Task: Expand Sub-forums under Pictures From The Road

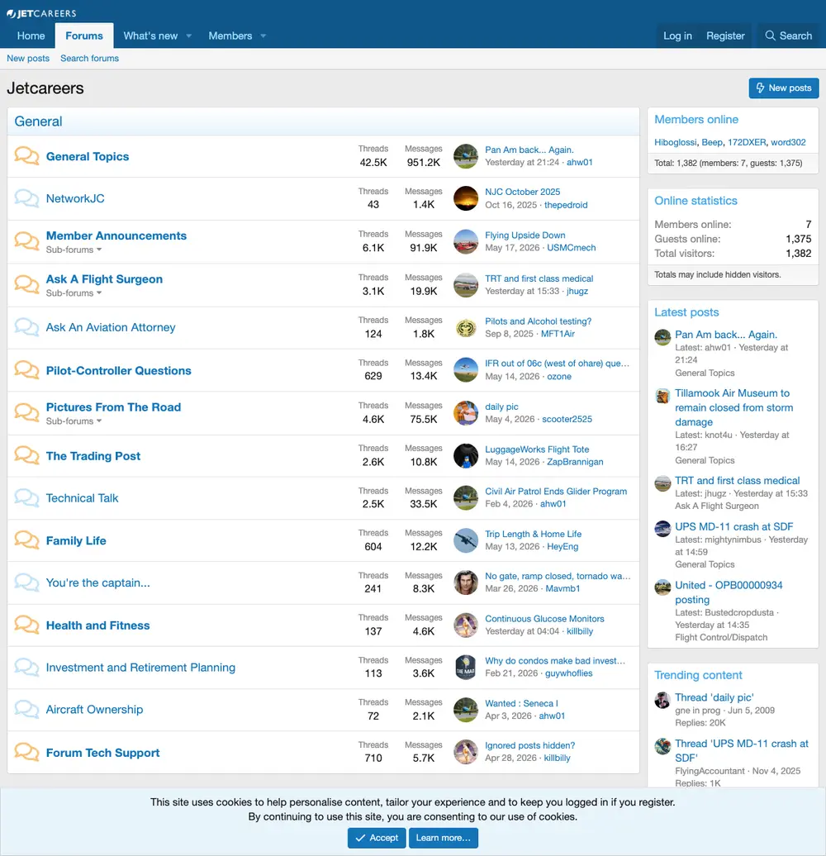Action: 74,421
